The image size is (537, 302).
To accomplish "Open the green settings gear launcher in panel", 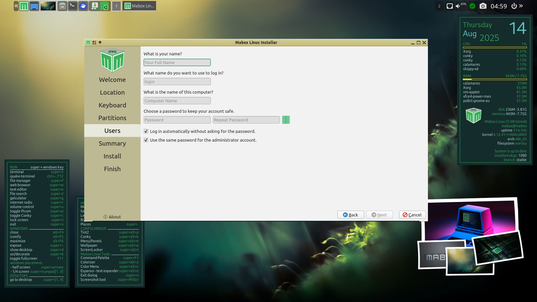I will tap(105, 6).
